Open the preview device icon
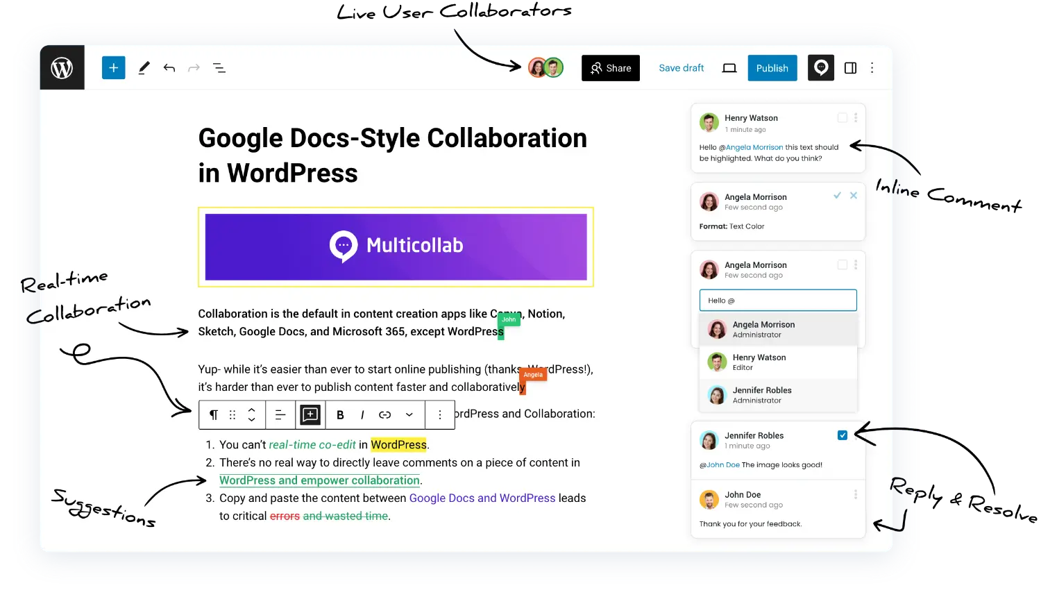Image resolution: width=1041 pixels, height=597 pixels. pos(729,68)
